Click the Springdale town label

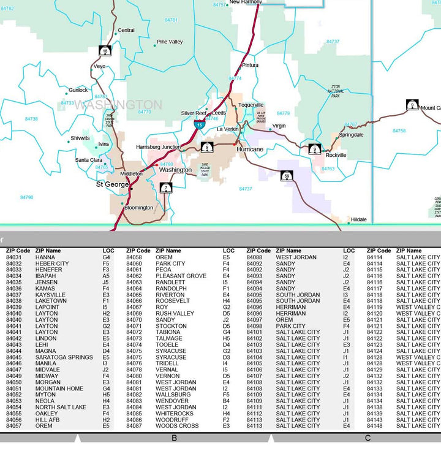(351, 135)
